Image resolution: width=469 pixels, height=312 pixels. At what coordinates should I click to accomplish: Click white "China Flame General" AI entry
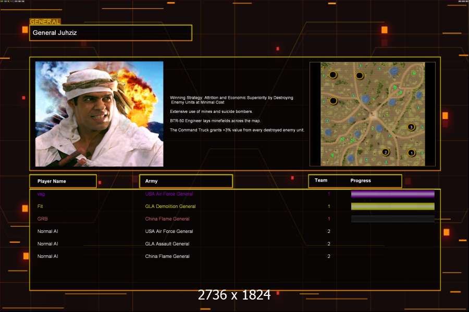pos(167,256)
